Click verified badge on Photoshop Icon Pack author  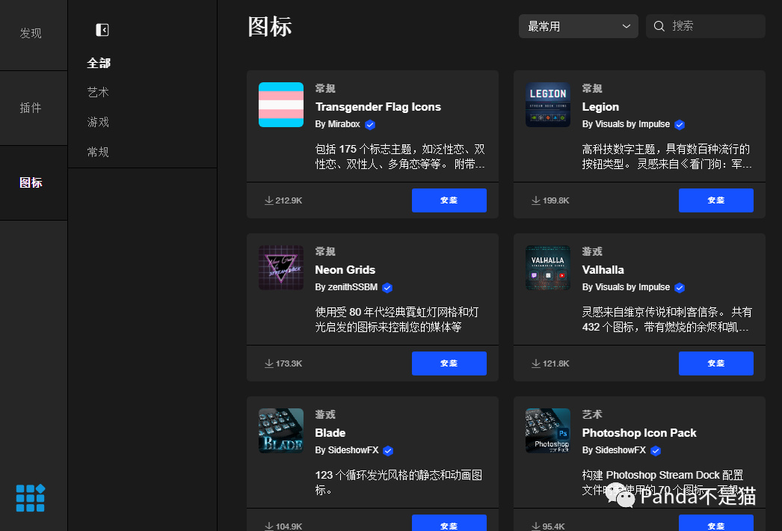(x=656, y=451)
